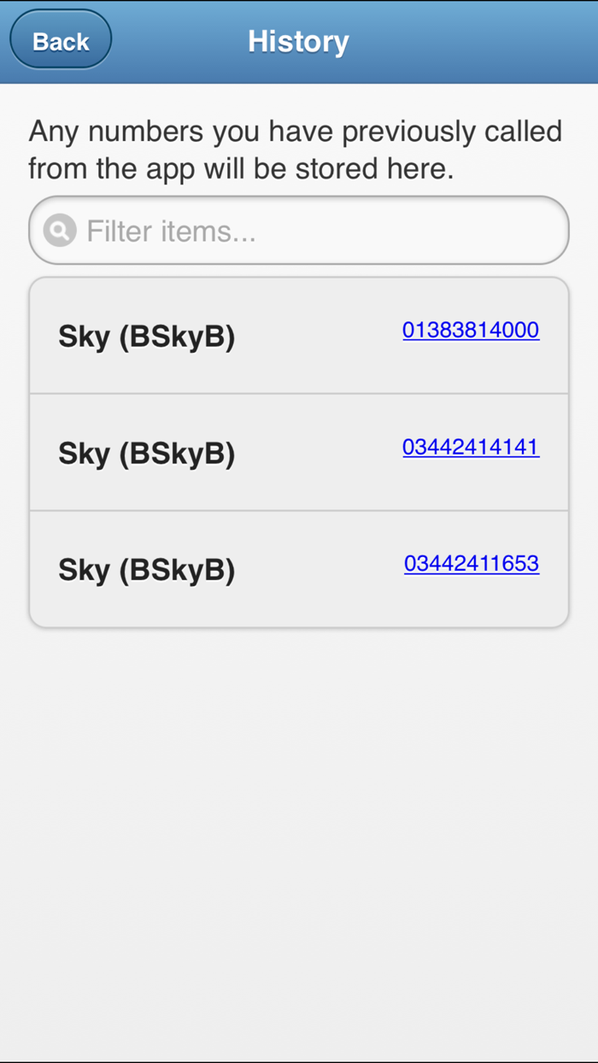Tap the History title in header

pos(298,41)
